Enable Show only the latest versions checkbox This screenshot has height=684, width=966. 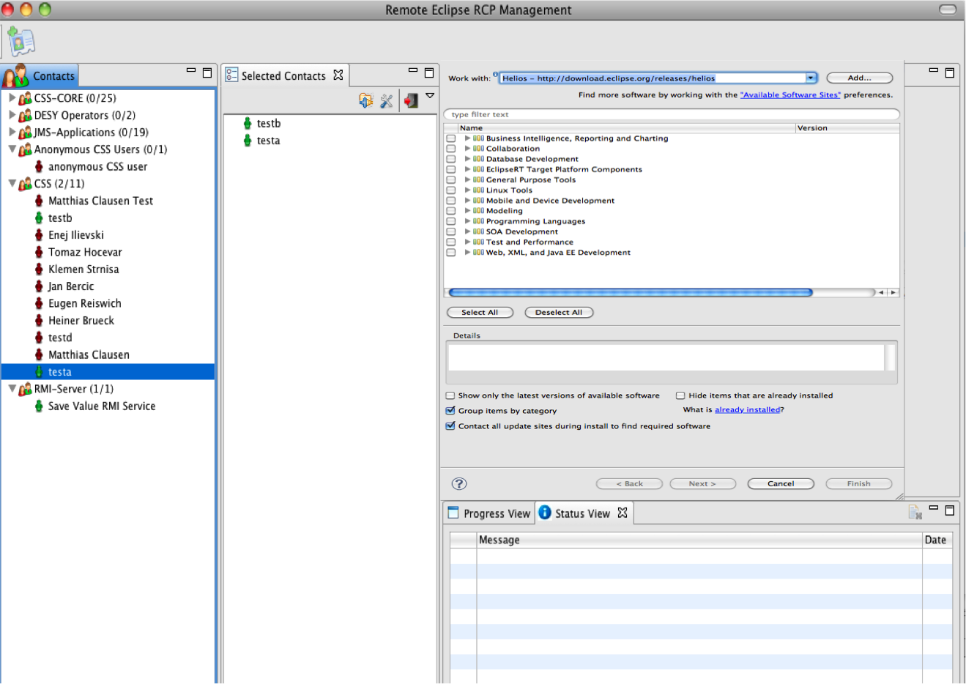(x=450, y=395)
